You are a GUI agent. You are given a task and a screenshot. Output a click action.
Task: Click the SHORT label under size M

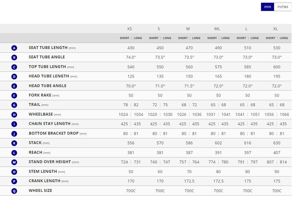[183, 38]
